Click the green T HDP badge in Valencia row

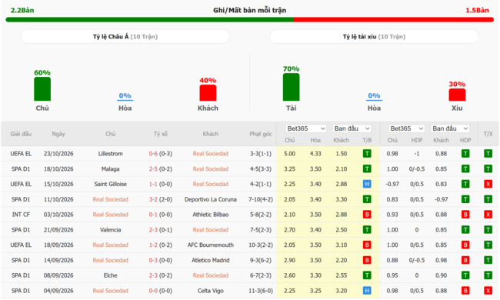pos(465,230)
